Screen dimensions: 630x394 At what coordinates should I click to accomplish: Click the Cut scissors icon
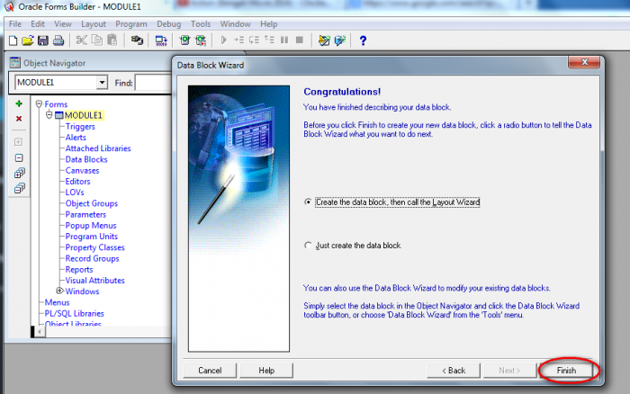point(82,40)
